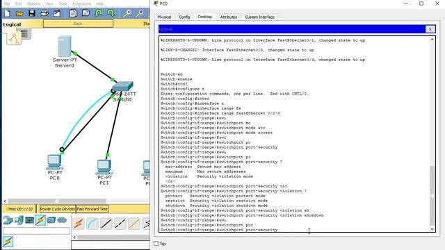The image size is (445, 250).
Task: Choose Fiber orange cable icon
Action: pos(134,224)
